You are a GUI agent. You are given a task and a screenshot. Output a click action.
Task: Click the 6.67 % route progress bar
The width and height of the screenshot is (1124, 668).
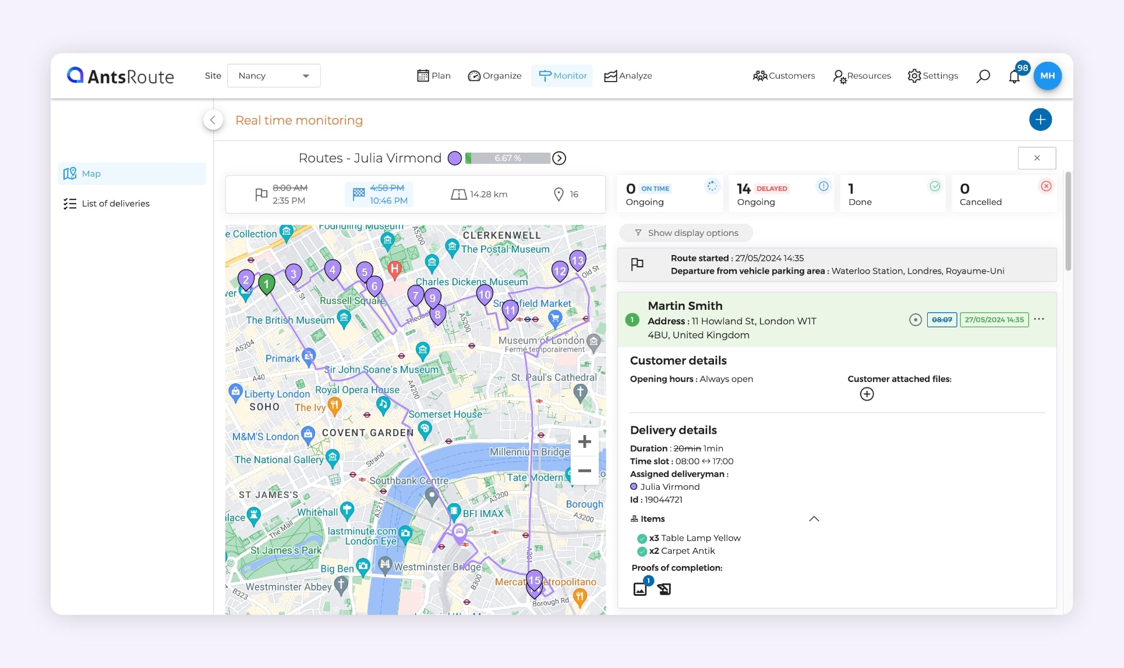click(508, 158)
